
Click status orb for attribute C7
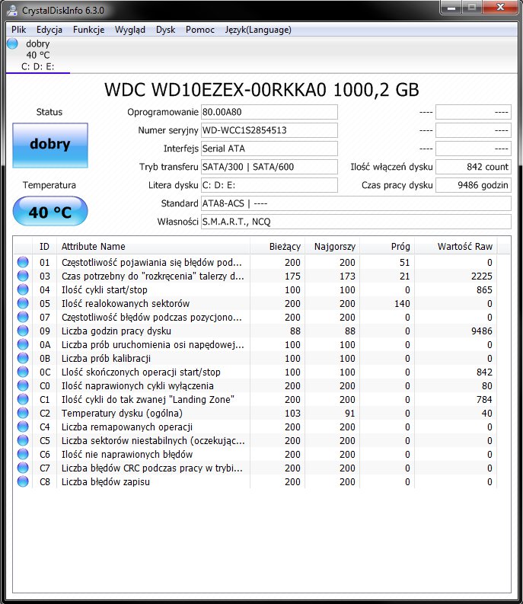(x=23, y=468)
